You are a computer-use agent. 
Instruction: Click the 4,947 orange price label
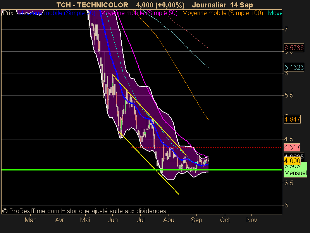point(292,119)
